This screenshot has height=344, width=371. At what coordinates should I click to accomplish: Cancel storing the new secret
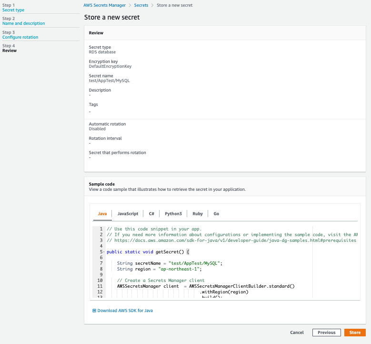297,333
